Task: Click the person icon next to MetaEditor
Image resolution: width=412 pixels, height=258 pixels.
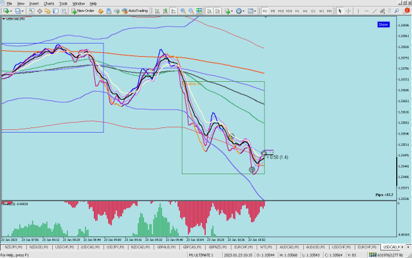Action: [109, 11]
